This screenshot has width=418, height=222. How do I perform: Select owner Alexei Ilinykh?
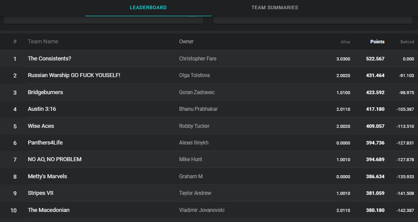pos(194,142)
